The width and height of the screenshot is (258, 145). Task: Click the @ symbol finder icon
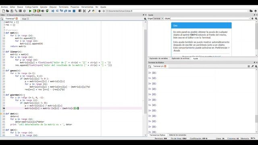25,11
